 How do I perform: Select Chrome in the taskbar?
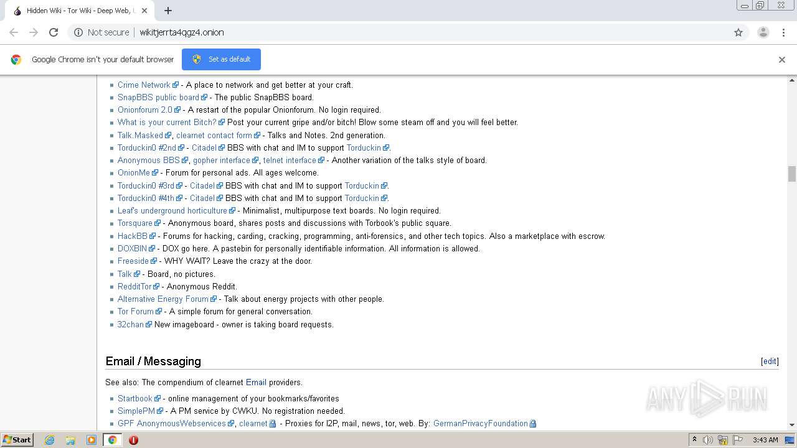pyautogui.click(x=112, y=440)
